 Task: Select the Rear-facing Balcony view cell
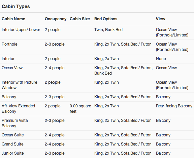pos(174,106)
